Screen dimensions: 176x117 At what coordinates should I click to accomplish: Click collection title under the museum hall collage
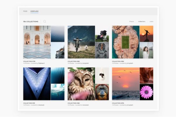29,61
